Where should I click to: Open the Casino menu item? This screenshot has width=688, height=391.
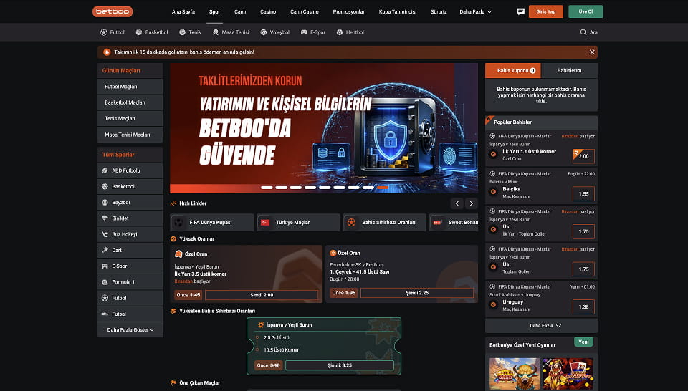[x=268, y=12]
